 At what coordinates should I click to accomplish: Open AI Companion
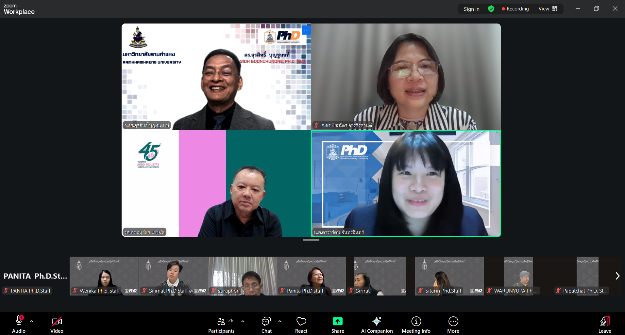pos(377,324)
